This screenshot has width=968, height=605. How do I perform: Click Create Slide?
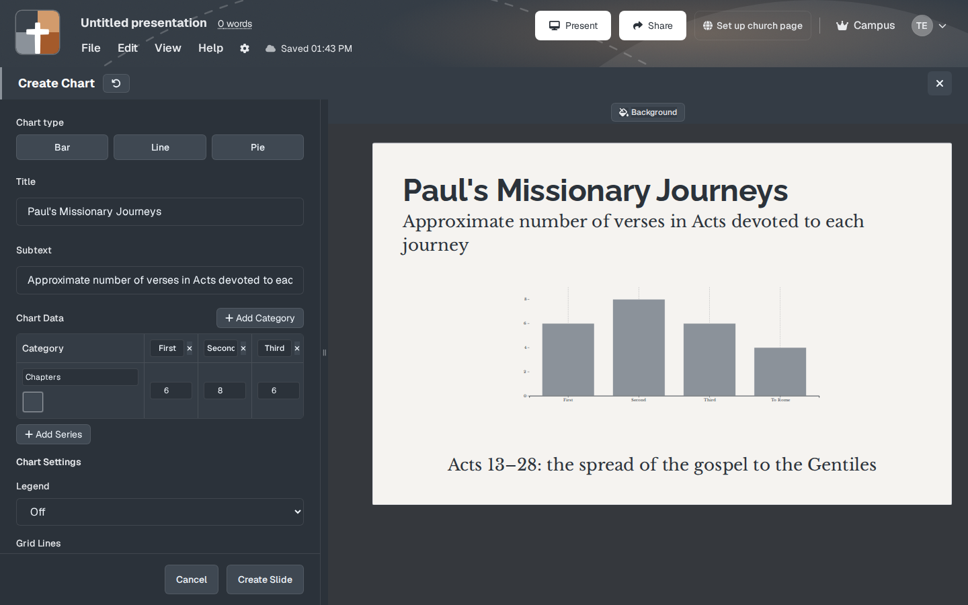click(x=265, y=579)
